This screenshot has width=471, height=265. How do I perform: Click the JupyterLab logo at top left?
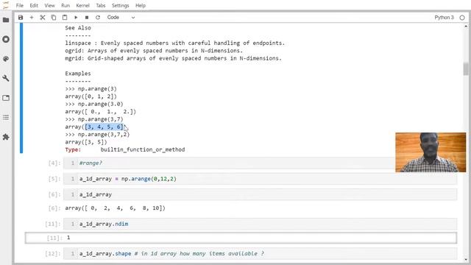pos(5,5)
